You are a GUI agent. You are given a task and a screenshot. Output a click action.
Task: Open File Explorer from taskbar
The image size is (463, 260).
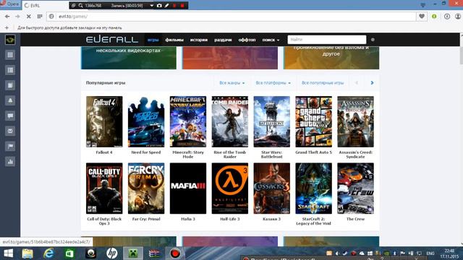pos(27,253)
